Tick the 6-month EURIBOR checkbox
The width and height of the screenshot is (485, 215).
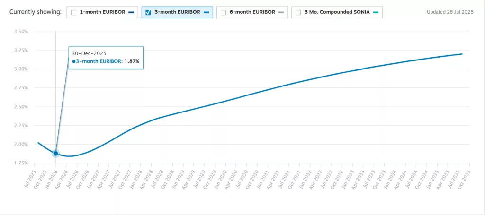tap(223, 13)
